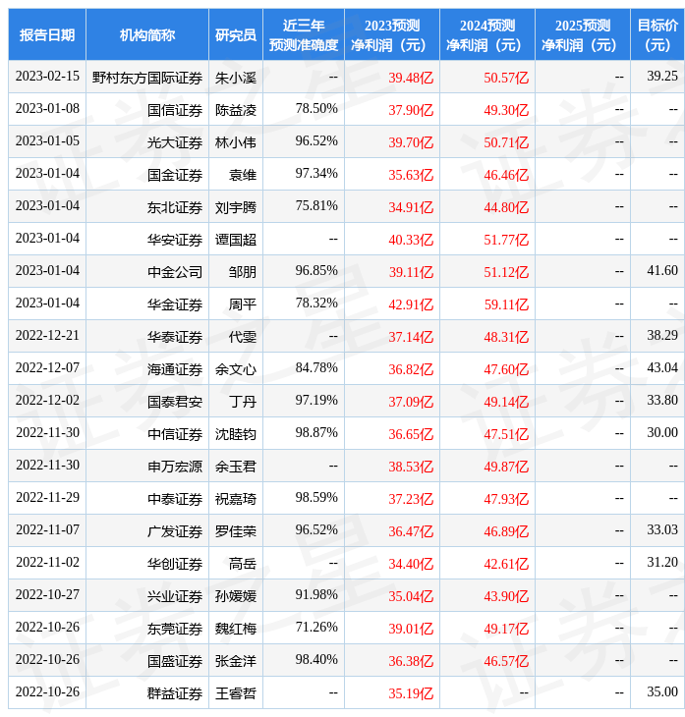The width and height of the screenshot is (685, 717).
Task: Click the 报告日期 column header
Action: click(x=47, y=35)
